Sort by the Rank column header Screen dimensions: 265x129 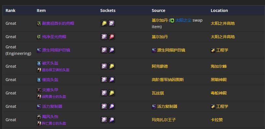pyautogui.click(x=10, y=10)
